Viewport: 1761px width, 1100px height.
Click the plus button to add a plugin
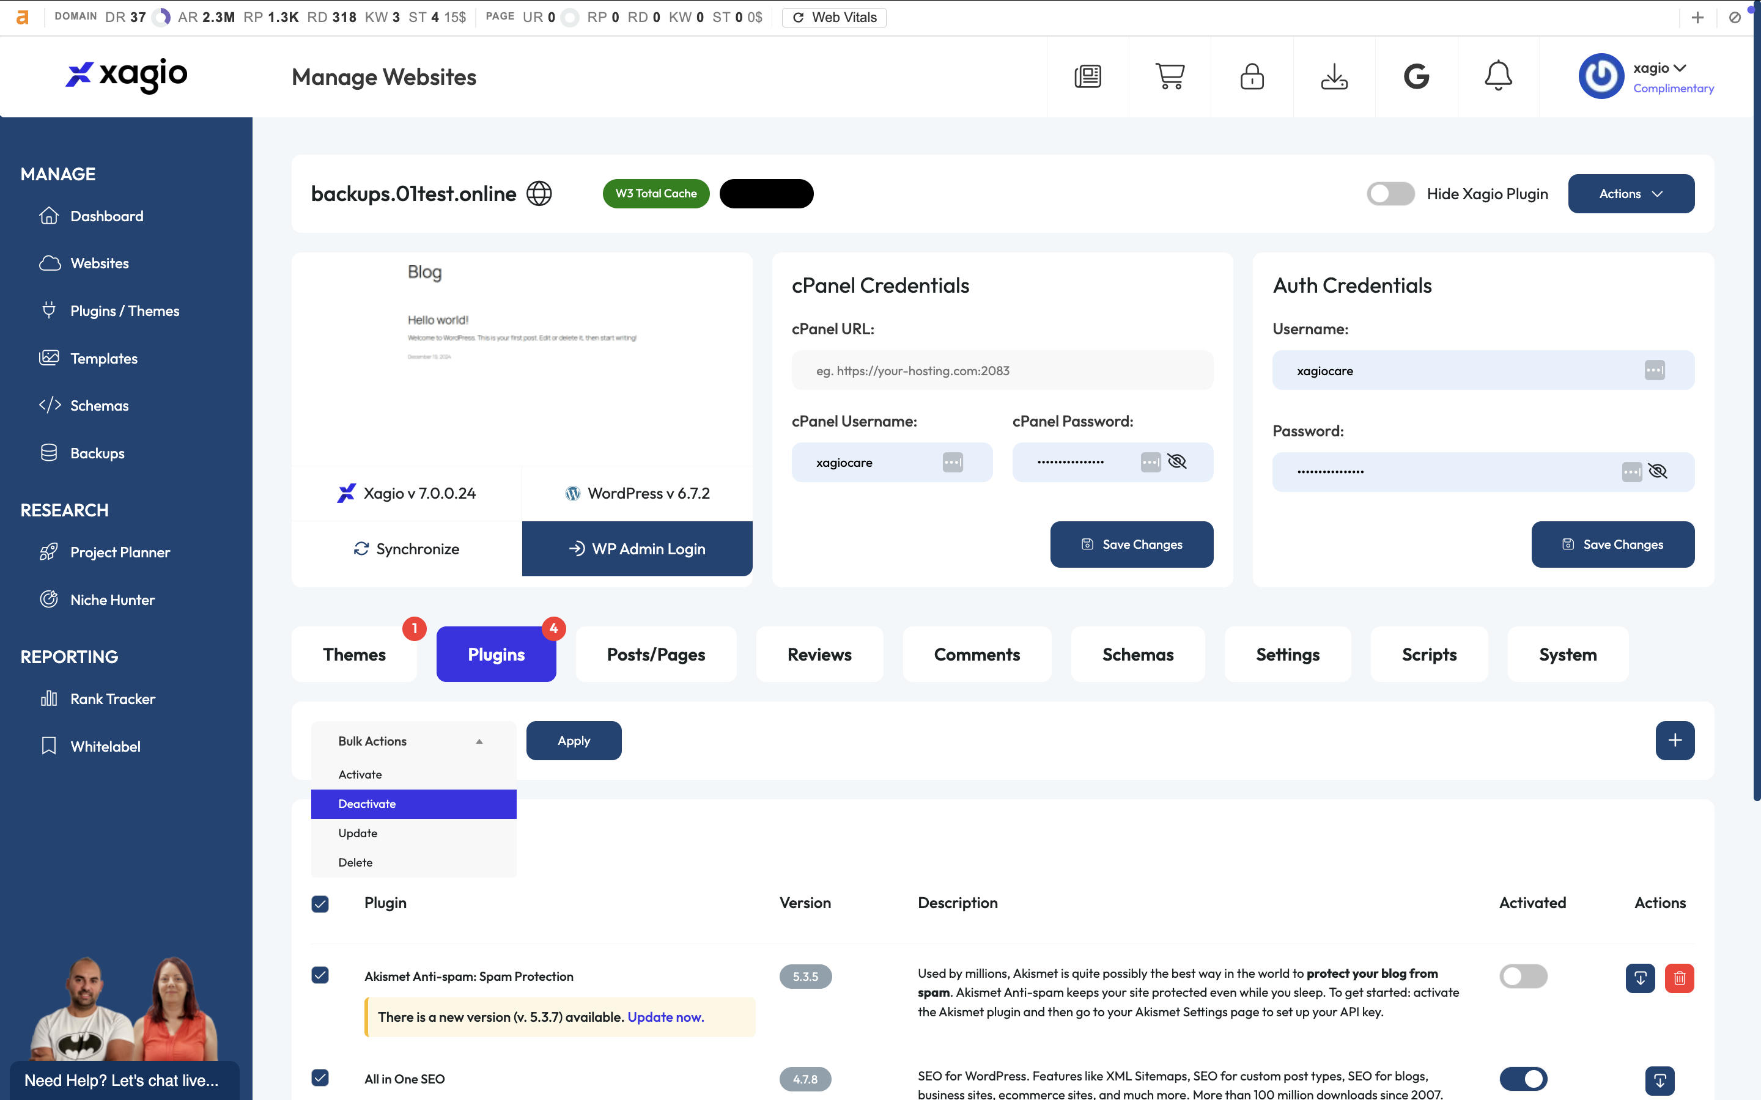(x=1674, y=741)
